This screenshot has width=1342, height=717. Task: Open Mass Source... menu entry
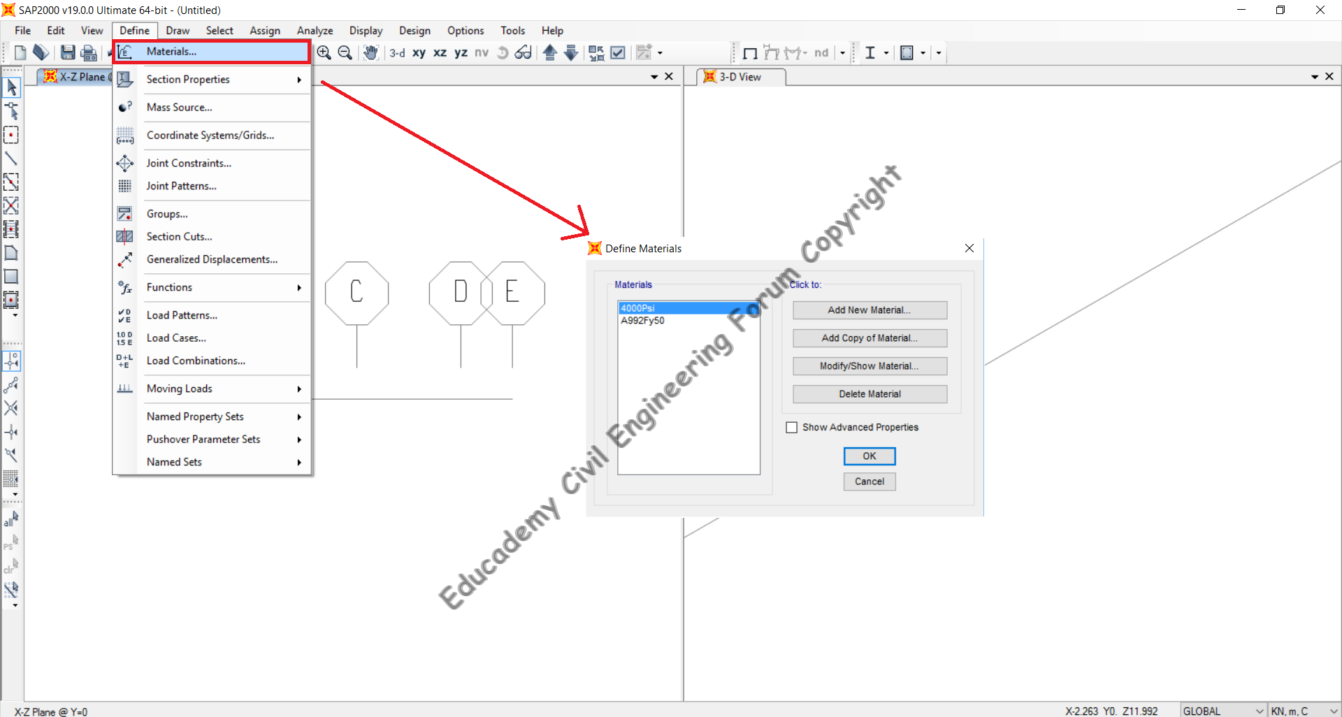click(213, 107)
